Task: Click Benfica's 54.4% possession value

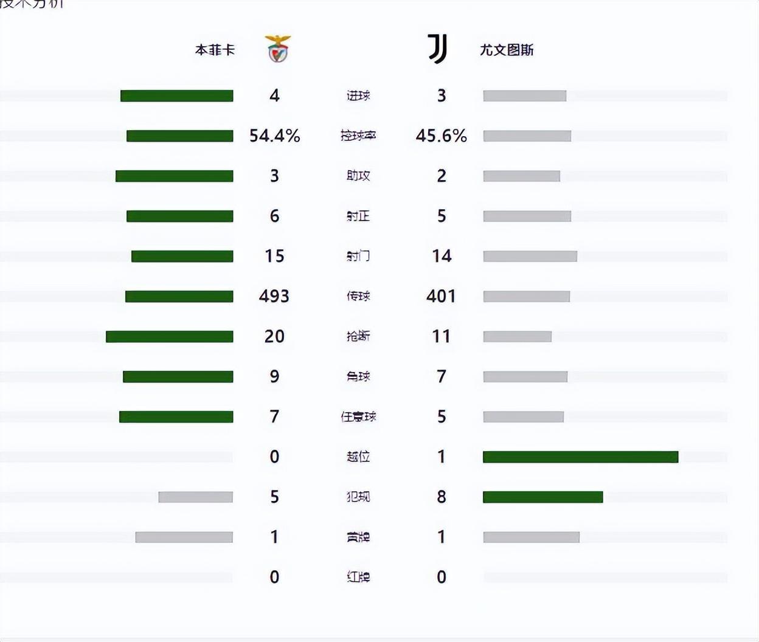Action: [x=274, y=136]
